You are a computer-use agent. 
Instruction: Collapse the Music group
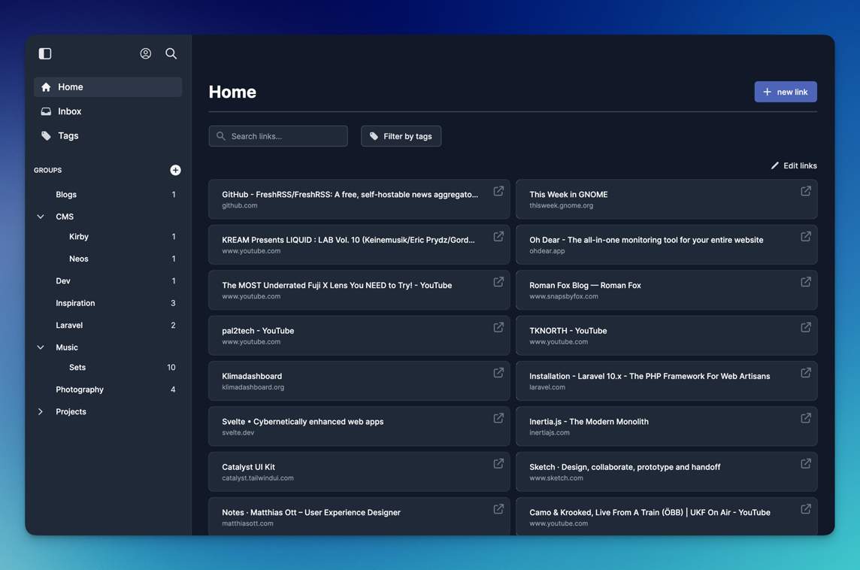tap(41, 347)
